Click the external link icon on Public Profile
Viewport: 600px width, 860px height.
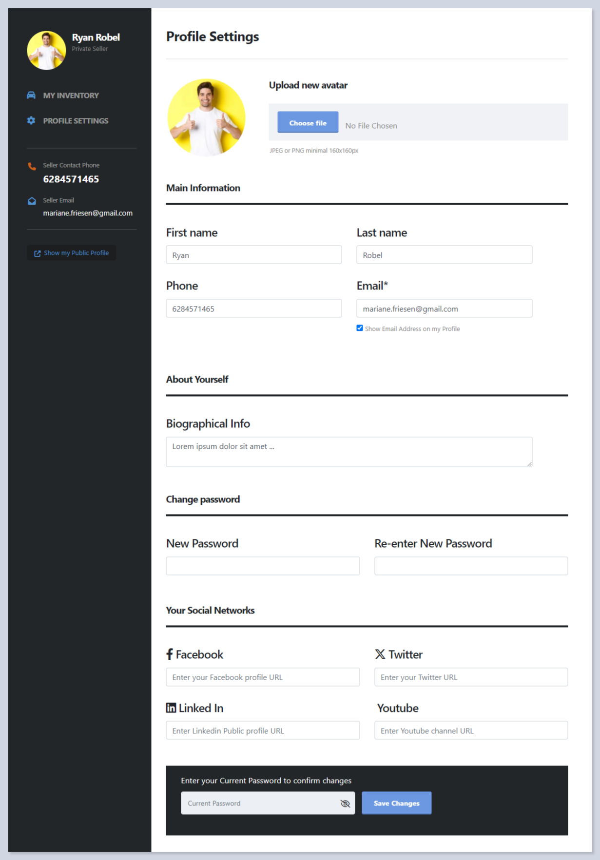click(x=37, y=253)
